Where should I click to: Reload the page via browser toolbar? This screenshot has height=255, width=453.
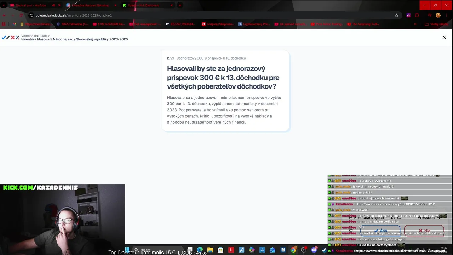[x=21, y=15]
